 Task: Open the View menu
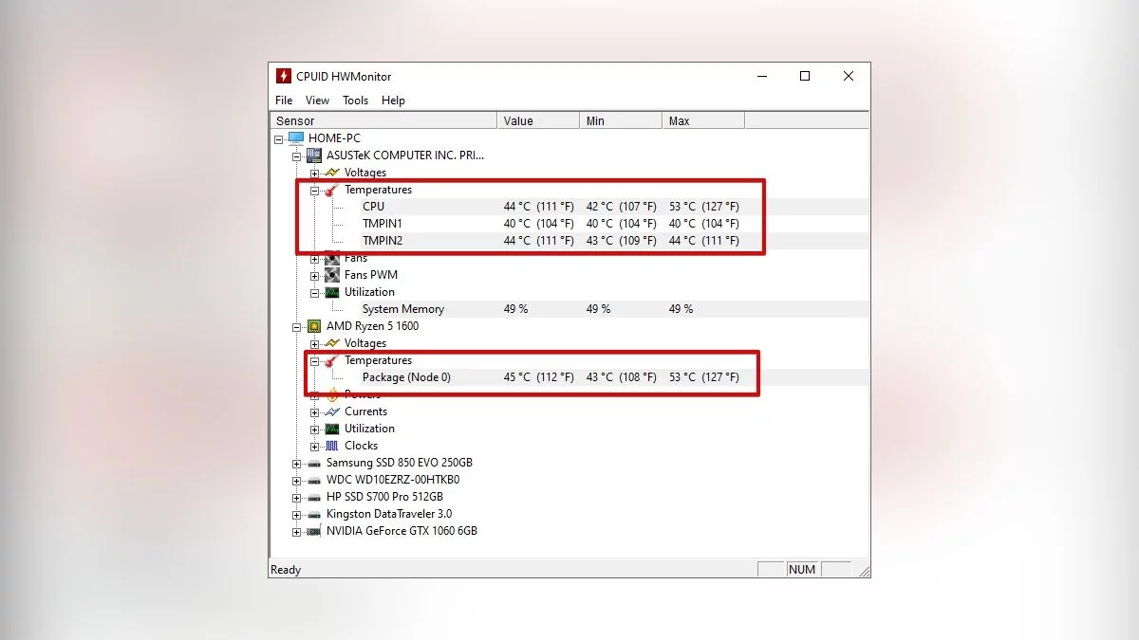tap(317, 101)
